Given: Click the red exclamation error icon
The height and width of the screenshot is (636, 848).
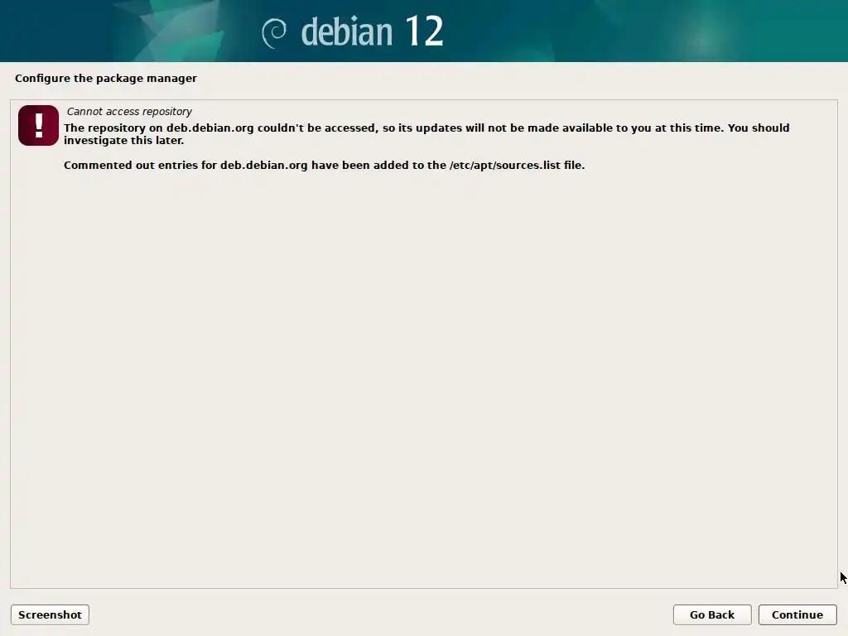Looking at the screenshot, I should click(38, 126).
